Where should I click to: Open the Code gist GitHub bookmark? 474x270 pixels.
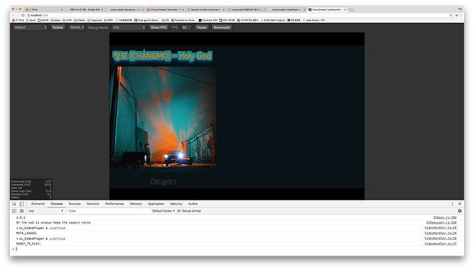click(147, 20)
